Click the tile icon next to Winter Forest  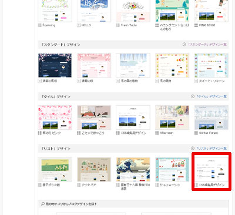[x=196, y=133]
